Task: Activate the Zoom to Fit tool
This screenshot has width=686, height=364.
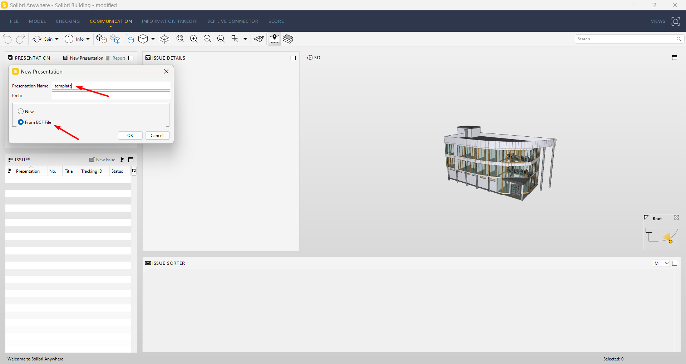Action: pos(180,39)
